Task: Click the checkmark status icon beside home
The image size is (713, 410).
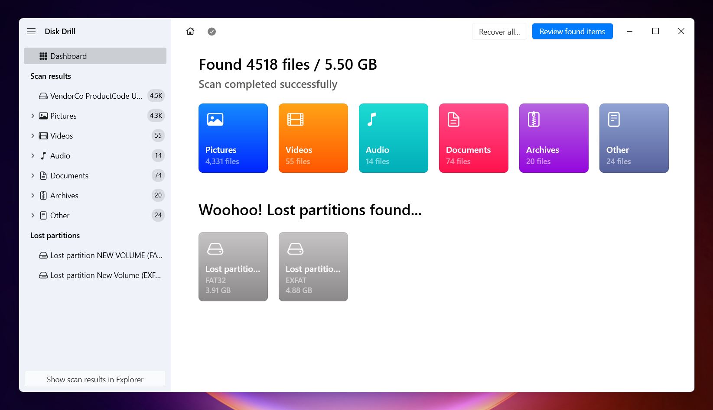Action: [212, 31]
